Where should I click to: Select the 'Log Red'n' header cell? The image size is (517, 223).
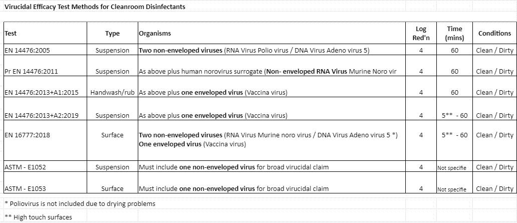click(x=421, y=33)
